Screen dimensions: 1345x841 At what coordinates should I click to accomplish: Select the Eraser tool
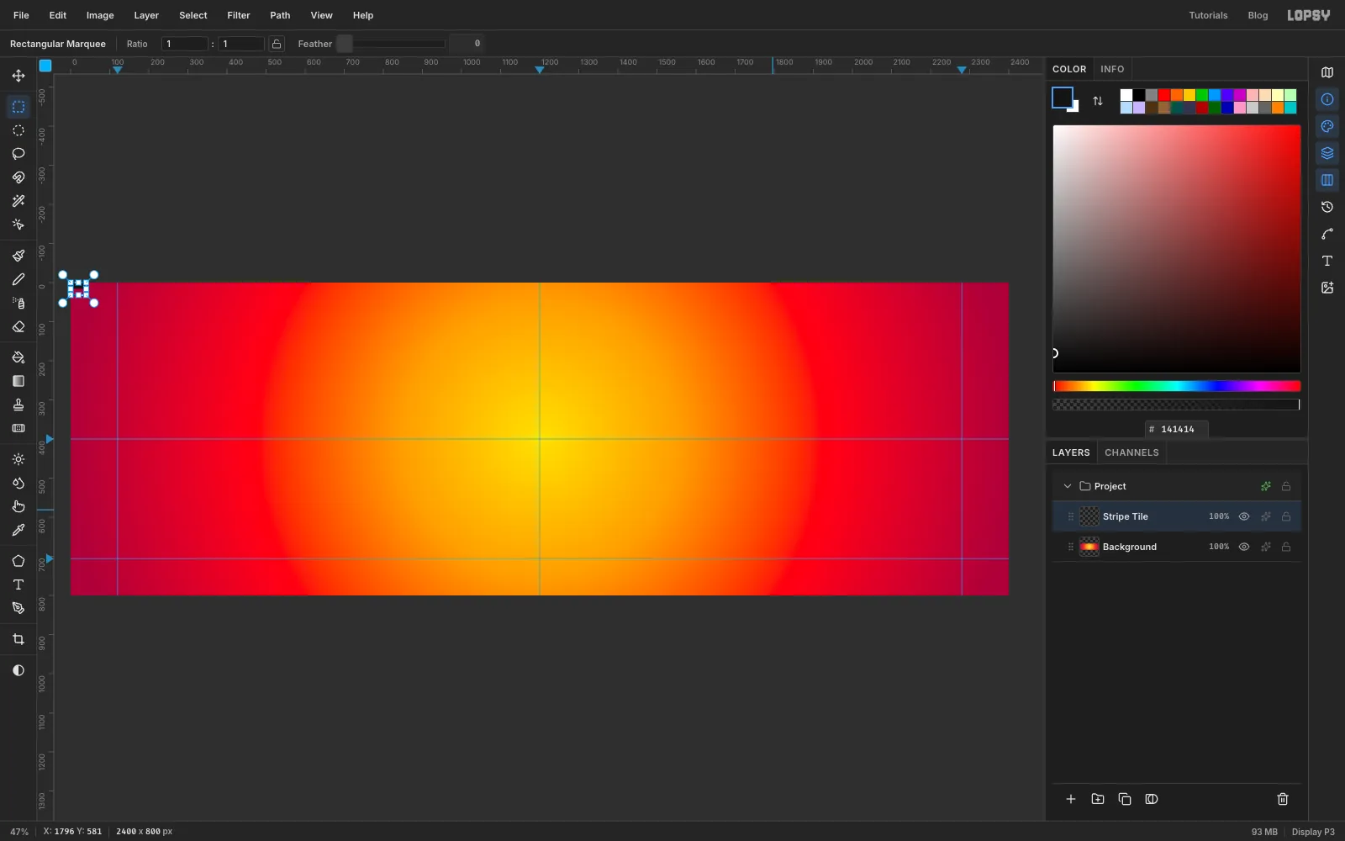(18, 326)
